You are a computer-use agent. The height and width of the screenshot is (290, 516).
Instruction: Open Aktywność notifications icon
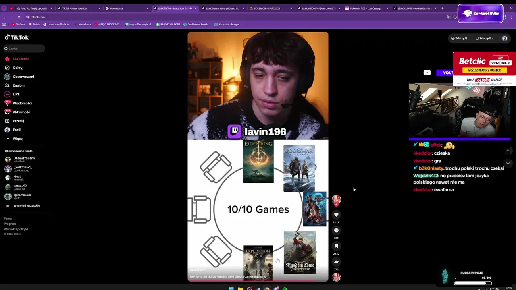pos(7,112)
